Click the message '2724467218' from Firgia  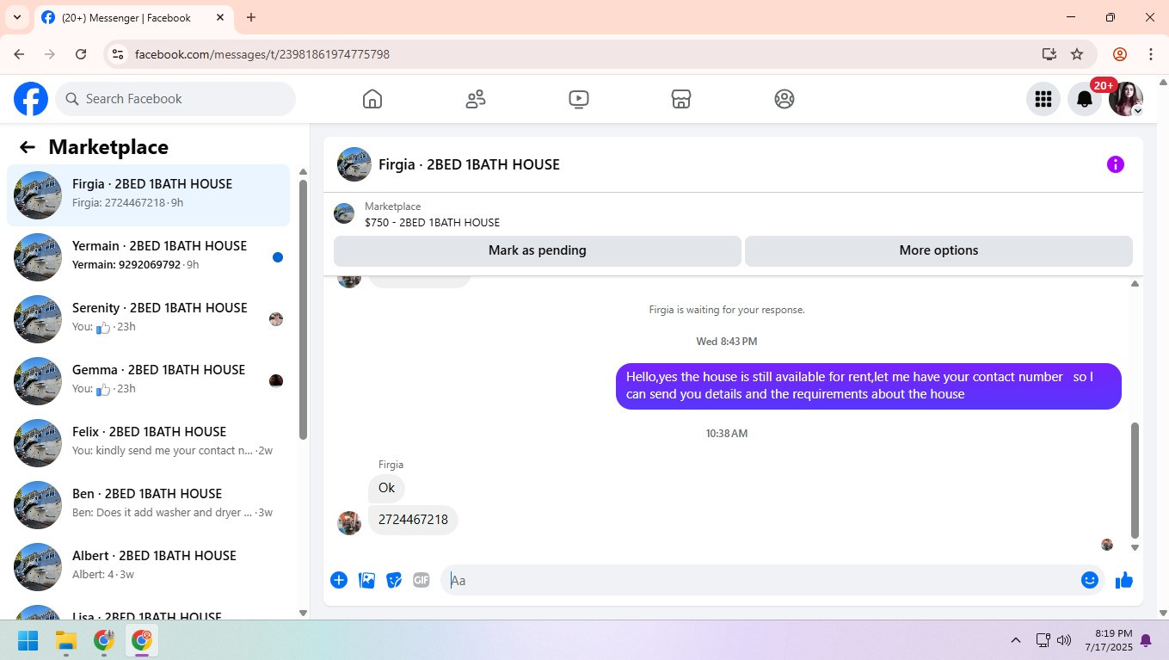[x=413, y=520]
